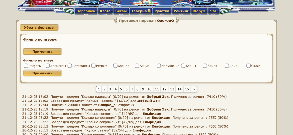
Task: Go to page 2 of the log
Action: [x=105, y=89]
